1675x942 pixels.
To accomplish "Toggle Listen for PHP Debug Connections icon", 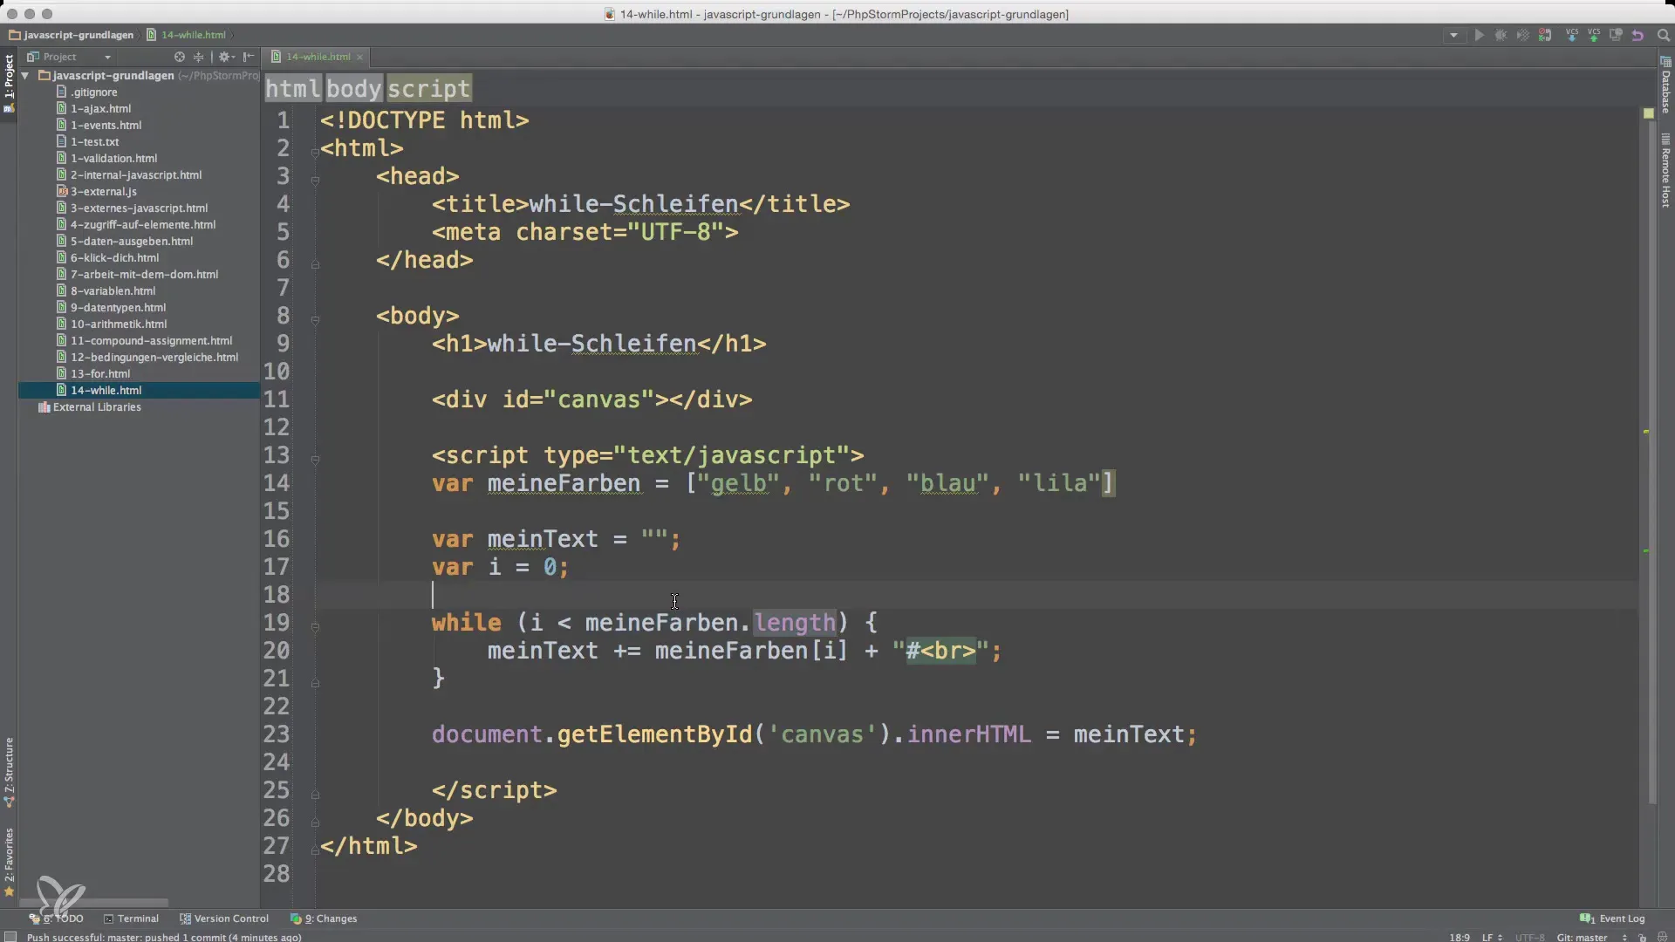I will pos(1545,36).
